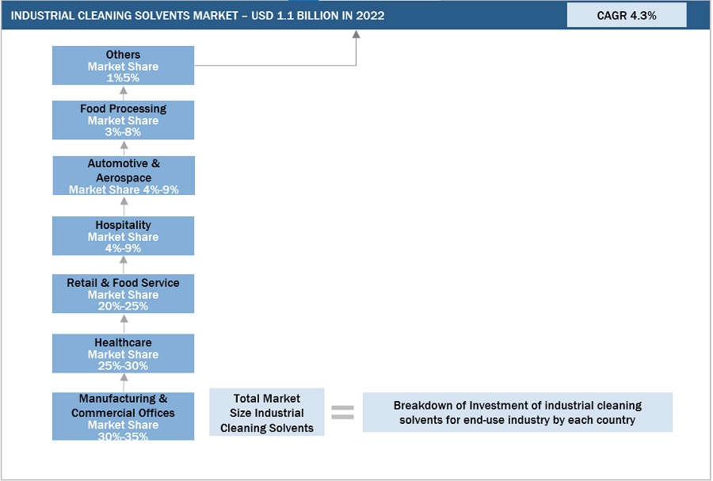Click the arrow between Food Processing and Others
713x481 pixels.
coord(124,92)
